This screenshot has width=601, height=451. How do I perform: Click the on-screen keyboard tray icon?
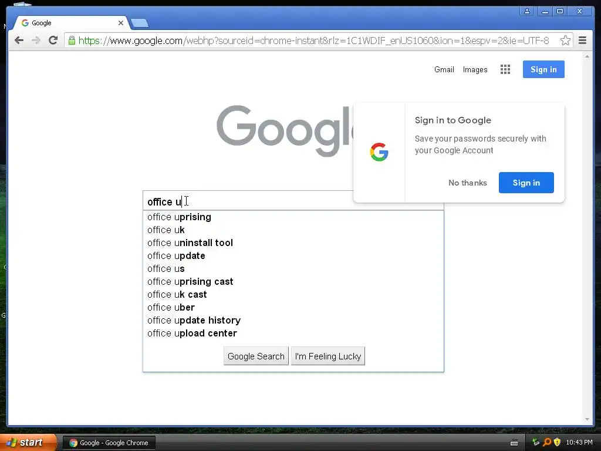point(514,443)
